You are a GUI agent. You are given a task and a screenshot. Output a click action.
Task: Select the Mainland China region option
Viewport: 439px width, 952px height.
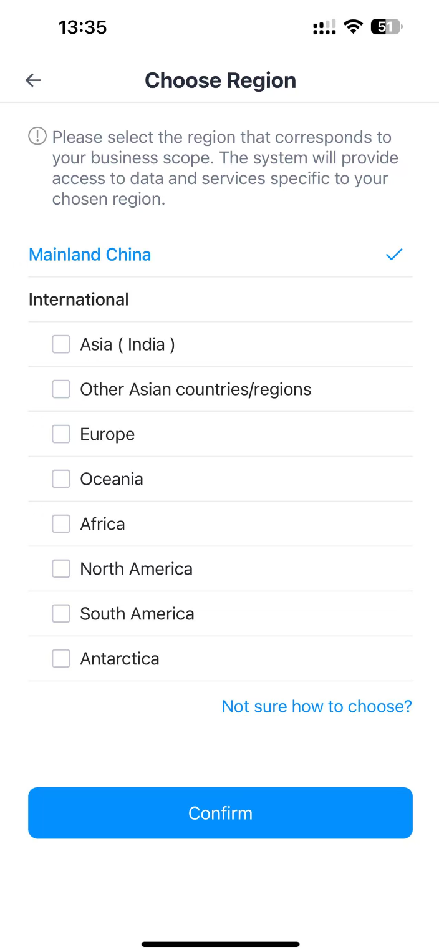(90, 255)
